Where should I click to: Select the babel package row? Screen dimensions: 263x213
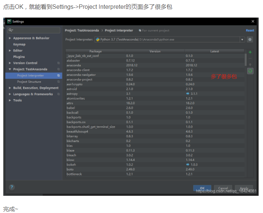tap(155, 108)
